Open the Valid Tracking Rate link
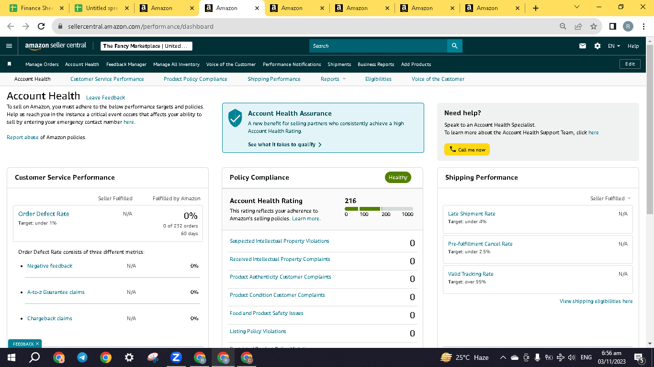Viewport: 654px width, 367px height. 471,274
